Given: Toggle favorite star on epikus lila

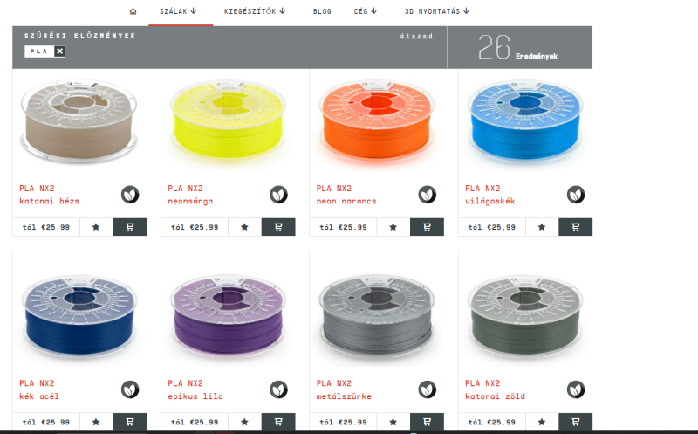Looking at the screenshot, I should click(244, 421).
